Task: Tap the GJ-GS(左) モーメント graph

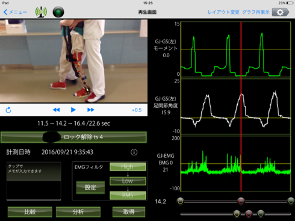Action: click(236, 49)
